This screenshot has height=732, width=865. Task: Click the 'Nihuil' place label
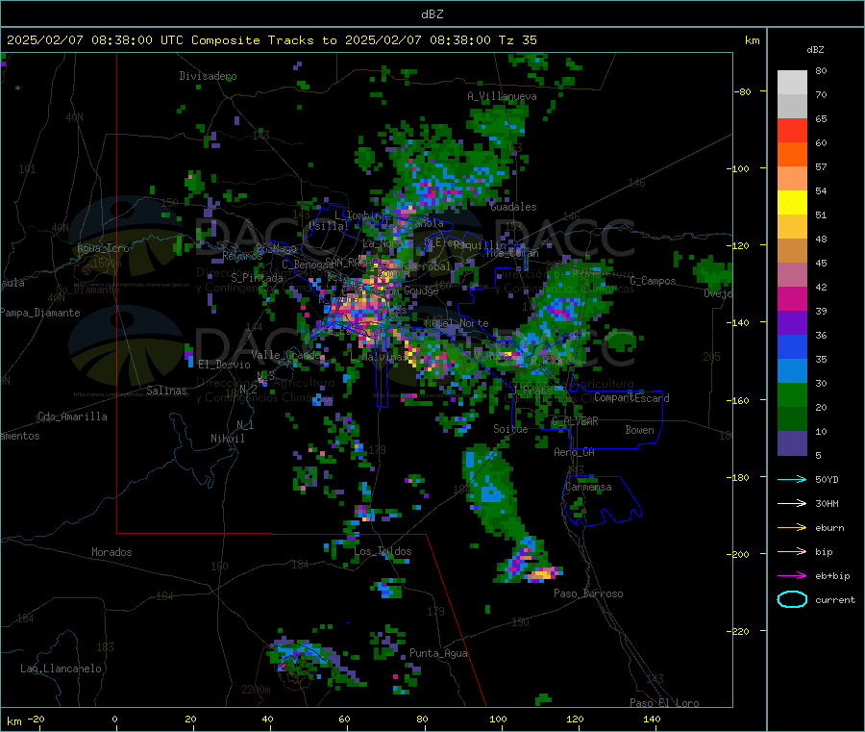coord(227,439)
